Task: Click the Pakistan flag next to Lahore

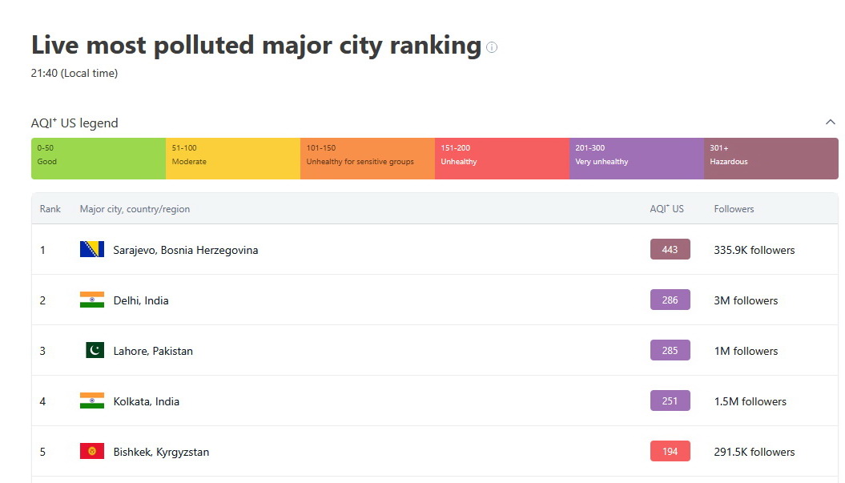Action: click(95, 351)
